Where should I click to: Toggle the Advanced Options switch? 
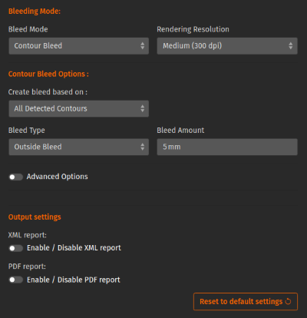16,177
